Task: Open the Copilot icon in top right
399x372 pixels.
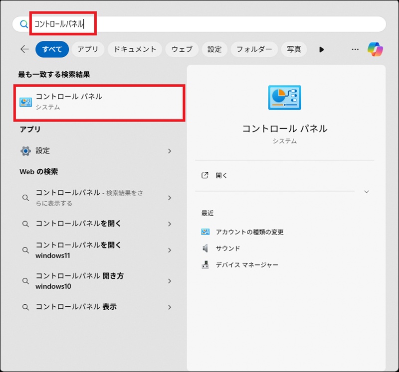Action: point(375,49)
